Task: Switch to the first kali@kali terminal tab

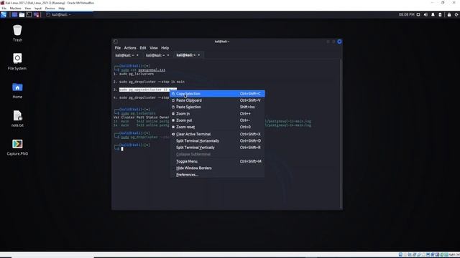Action: 124,55
